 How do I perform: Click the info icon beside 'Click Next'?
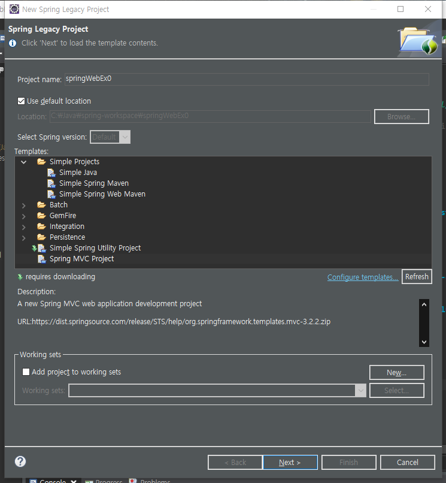coord(13,43)
